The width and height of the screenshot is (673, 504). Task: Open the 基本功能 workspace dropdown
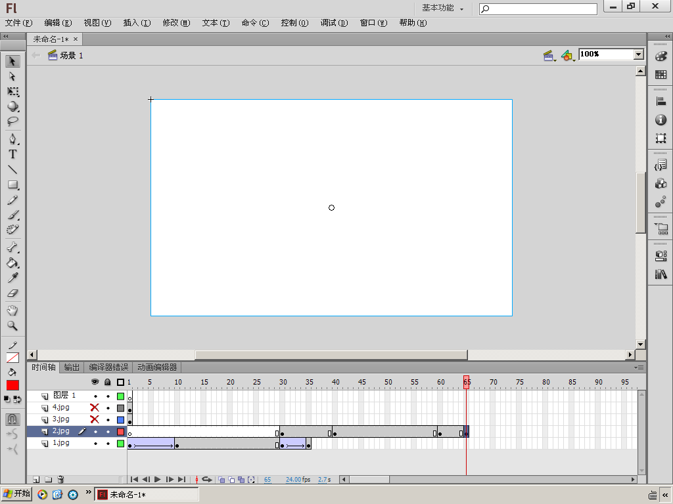coord(442,8)
